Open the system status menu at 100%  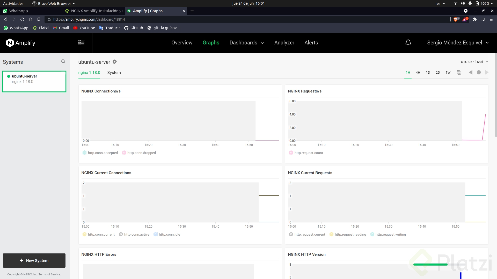coord(473,3)
